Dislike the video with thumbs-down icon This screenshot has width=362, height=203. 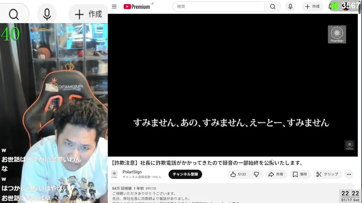257,174
